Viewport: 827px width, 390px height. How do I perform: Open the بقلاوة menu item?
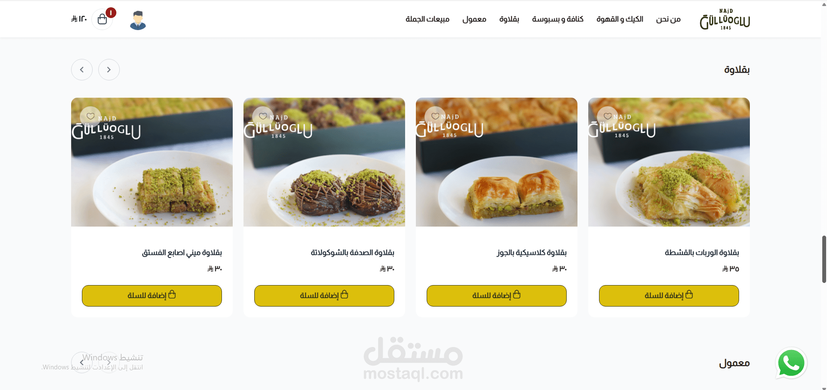(509, 19)
